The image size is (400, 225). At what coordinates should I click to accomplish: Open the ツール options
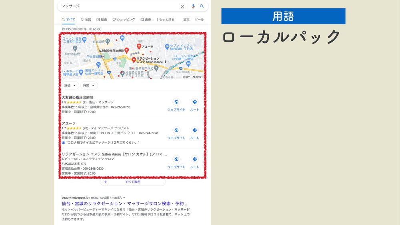(x=199, y=19)
